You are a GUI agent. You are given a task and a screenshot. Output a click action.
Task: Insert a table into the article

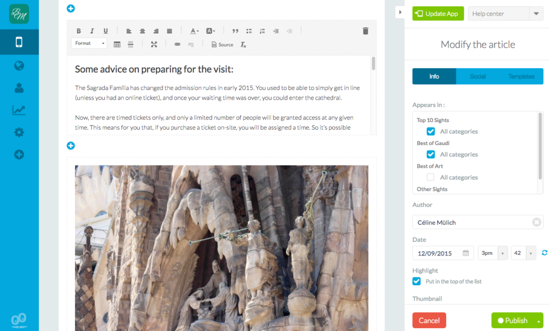[117, 44]
